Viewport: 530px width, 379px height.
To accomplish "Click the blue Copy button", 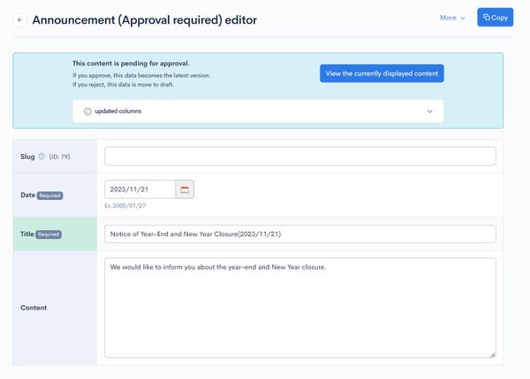I will [496, 18].
